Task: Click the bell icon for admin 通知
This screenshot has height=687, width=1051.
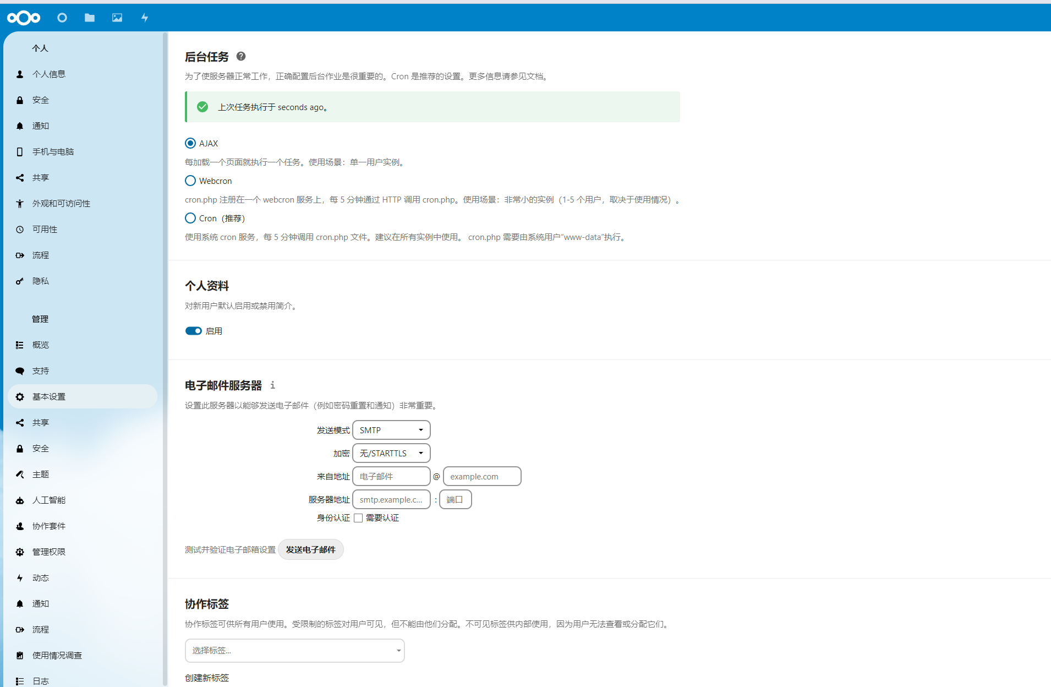Action: tap(20, 604)
